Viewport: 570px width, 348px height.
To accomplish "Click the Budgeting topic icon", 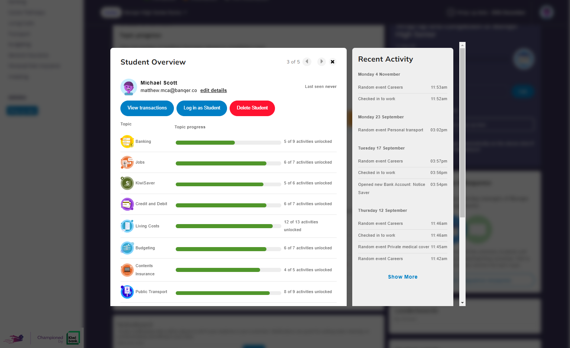I will (127, 248).
